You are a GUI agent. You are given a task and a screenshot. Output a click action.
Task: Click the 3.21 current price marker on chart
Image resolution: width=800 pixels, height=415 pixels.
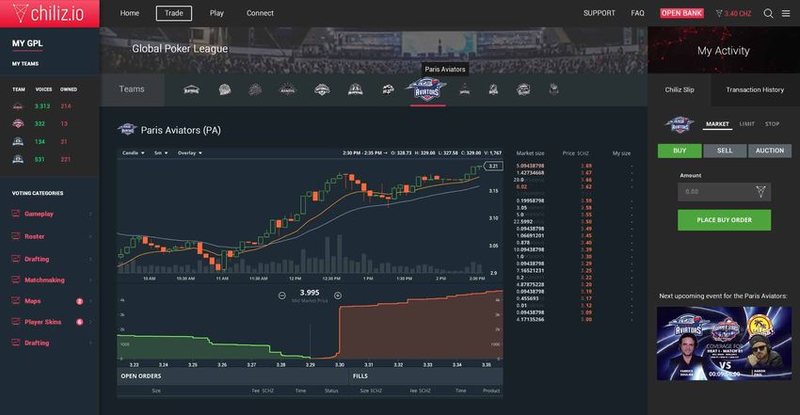(493, 166)
